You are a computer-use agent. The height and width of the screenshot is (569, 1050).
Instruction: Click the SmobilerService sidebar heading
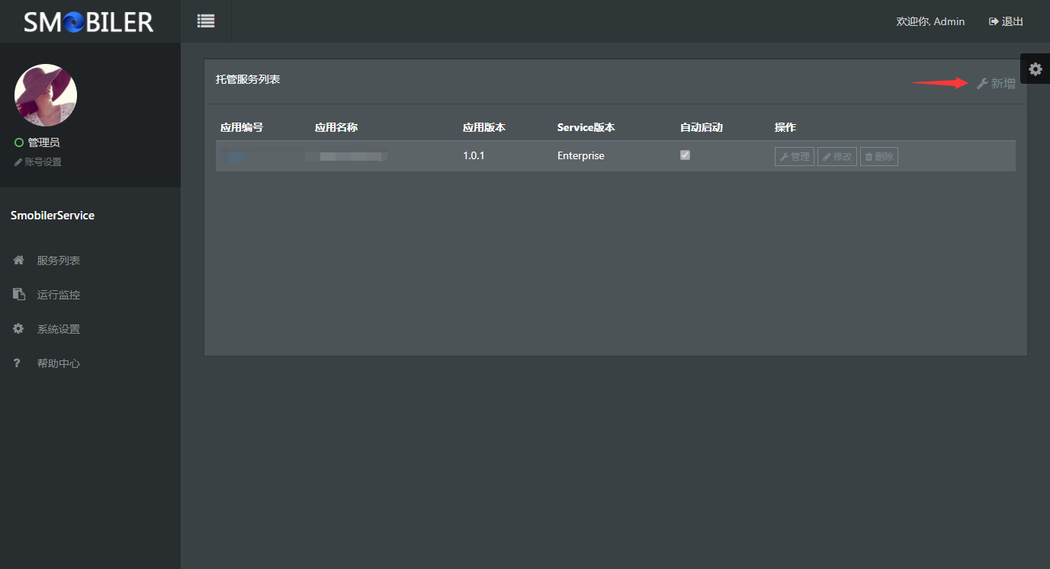[53, 216]
